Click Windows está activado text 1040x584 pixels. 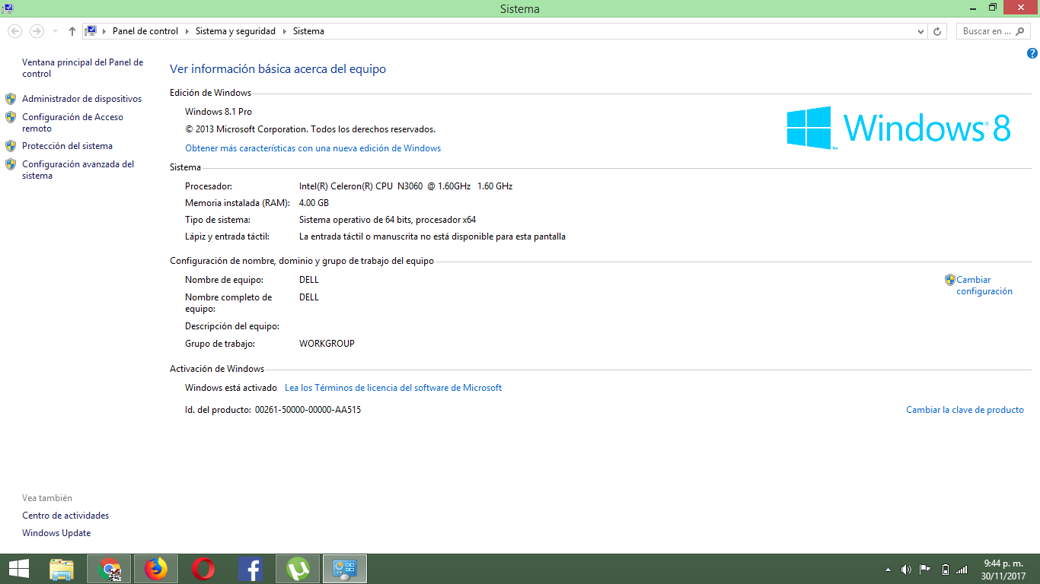(x=231, y=388)
